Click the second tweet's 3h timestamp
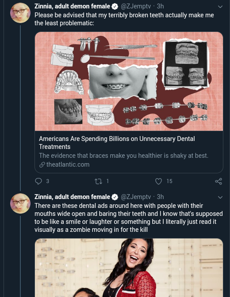 [x=160, y=197]
